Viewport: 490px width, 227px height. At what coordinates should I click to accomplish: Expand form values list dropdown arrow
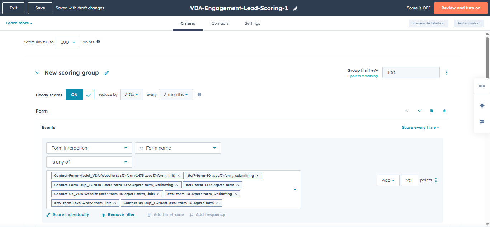pos(295,190)
